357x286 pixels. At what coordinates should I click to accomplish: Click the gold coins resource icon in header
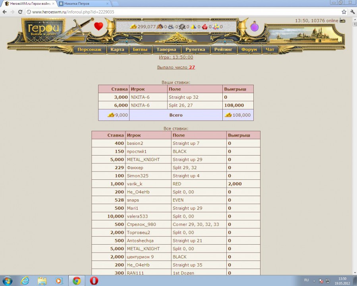pos(133,27)
